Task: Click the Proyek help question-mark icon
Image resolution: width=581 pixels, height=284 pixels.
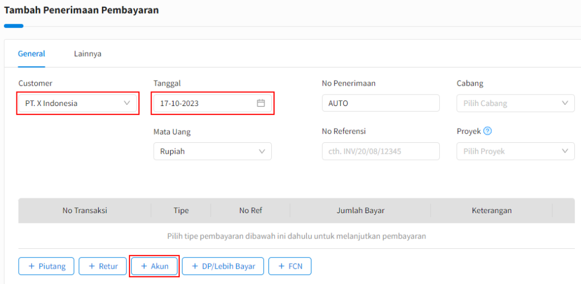Action: (x=487, y=131)
